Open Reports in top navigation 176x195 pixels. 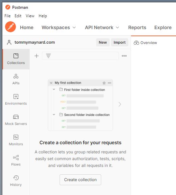pyautogui.click(x=137, y=27)
